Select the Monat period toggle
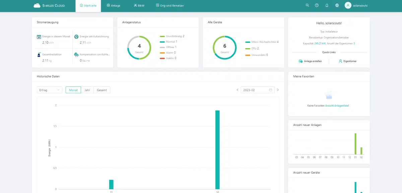Image resolution: width=402 pixels, height=193 pixels. [73, 90]
